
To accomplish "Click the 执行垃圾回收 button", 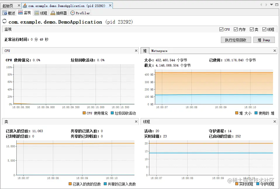I will coord(236,40).
